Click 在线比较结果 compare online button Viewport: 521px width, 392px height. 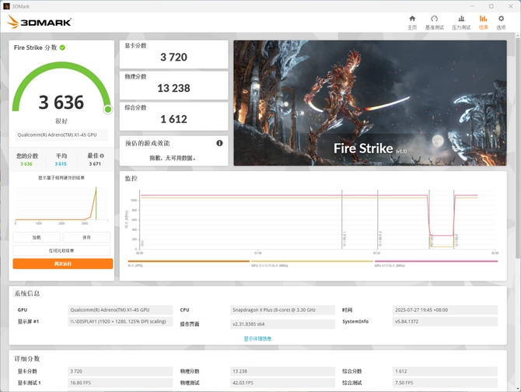[x=62, y=250]
